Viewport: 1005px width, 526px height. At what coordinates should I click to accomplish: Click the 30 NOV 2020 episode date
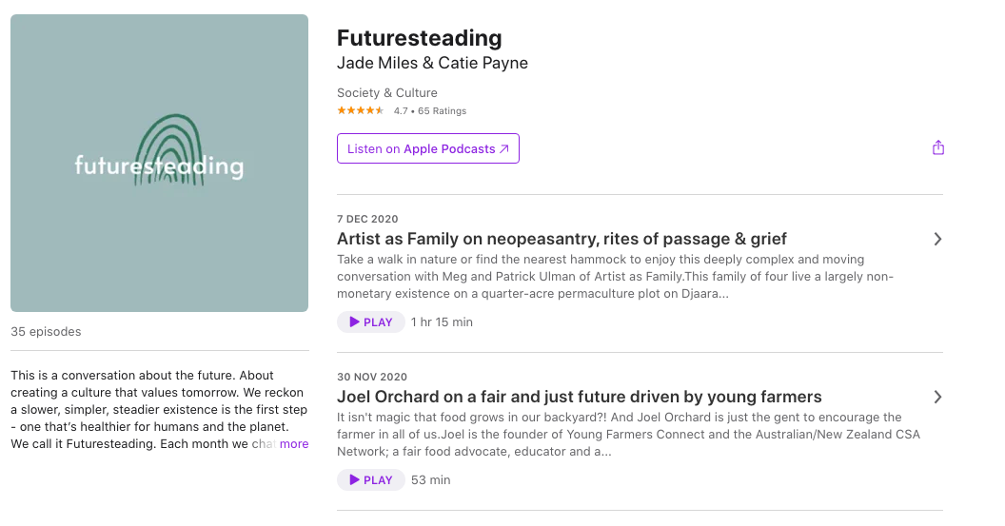pos(372,377)
